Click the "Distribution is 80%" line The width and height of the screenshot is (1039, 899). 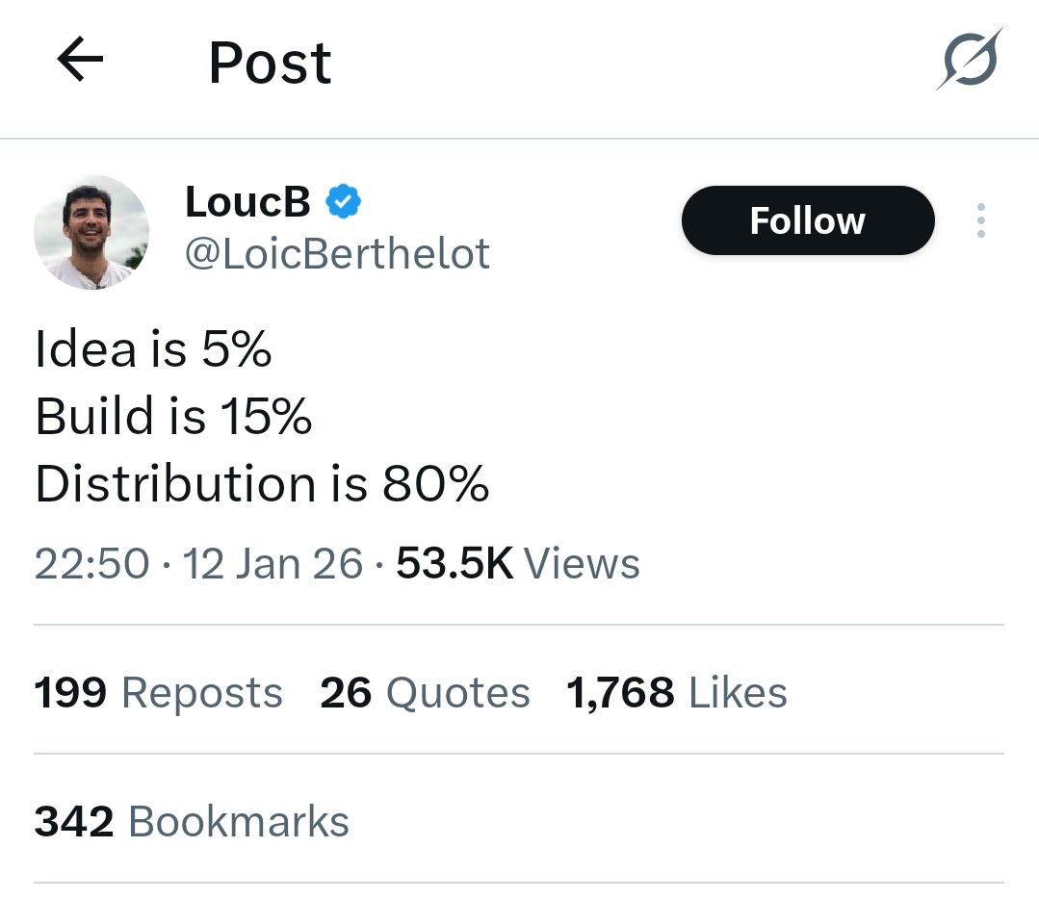coord(262,483)
